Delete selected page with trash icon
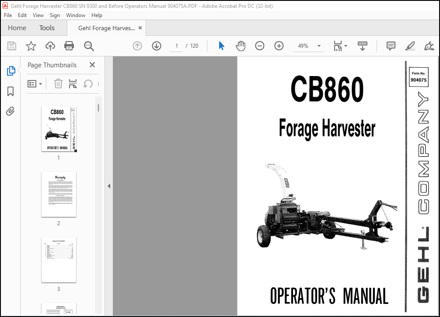Screen dimensions: 440x317 coord(58,84)
